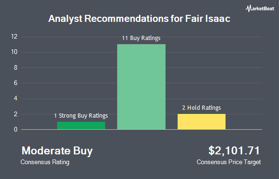Viewport: 279px width, 179px height.
Task: Click the y-axis label 2
Action: pyautogui.click(x=16, y=114)
